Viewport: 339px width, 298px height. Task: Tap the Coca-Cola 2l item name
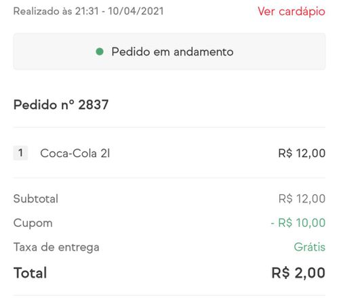point(75,153)
